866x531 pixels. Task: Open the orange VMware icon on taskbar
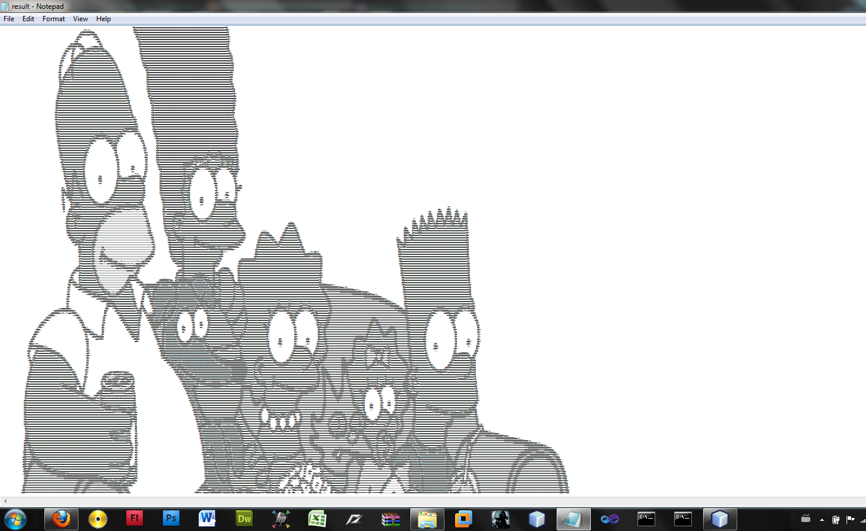pos(463,519)
